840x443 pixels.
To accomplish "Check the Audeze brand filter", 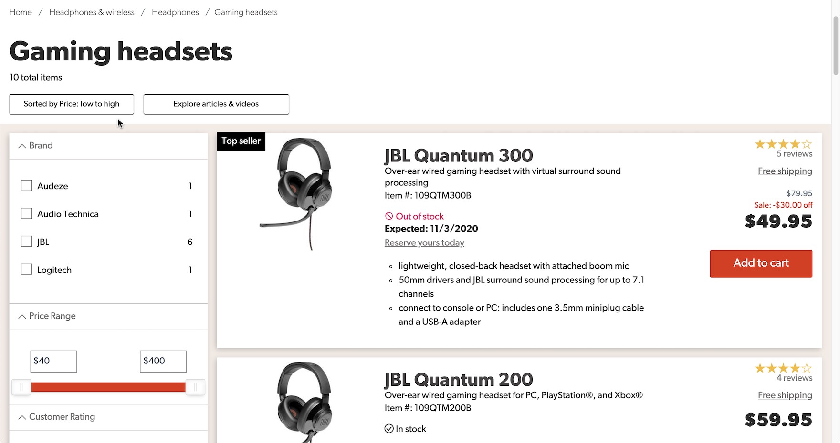I will tap(27, 186).
